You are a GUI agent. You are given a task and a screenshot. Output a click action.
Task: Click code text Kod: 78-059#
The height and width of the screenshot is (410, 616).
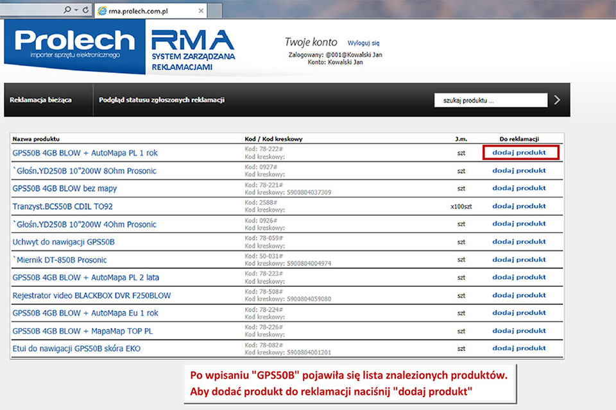[x=264, y=238]
